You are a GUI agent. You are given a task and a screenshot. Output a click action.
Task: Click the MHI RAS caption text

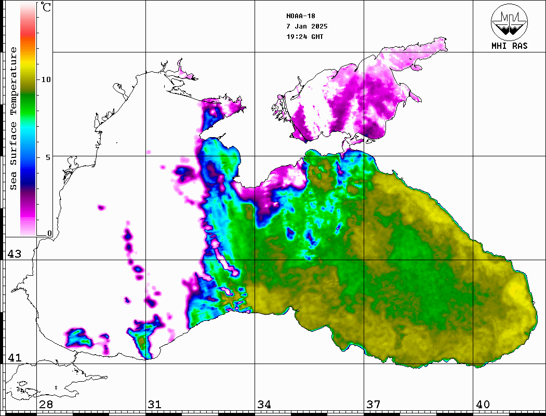click(x=510, y=46)
